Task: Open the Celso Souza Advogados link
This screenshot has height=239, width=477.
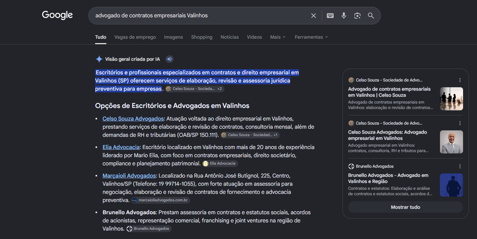Action: click(x=133, y=118)
